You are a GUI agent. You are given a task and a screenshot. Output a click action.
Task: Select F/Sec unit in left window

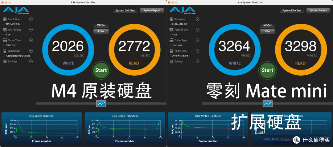pyautogui.click(x=101, y=31)
